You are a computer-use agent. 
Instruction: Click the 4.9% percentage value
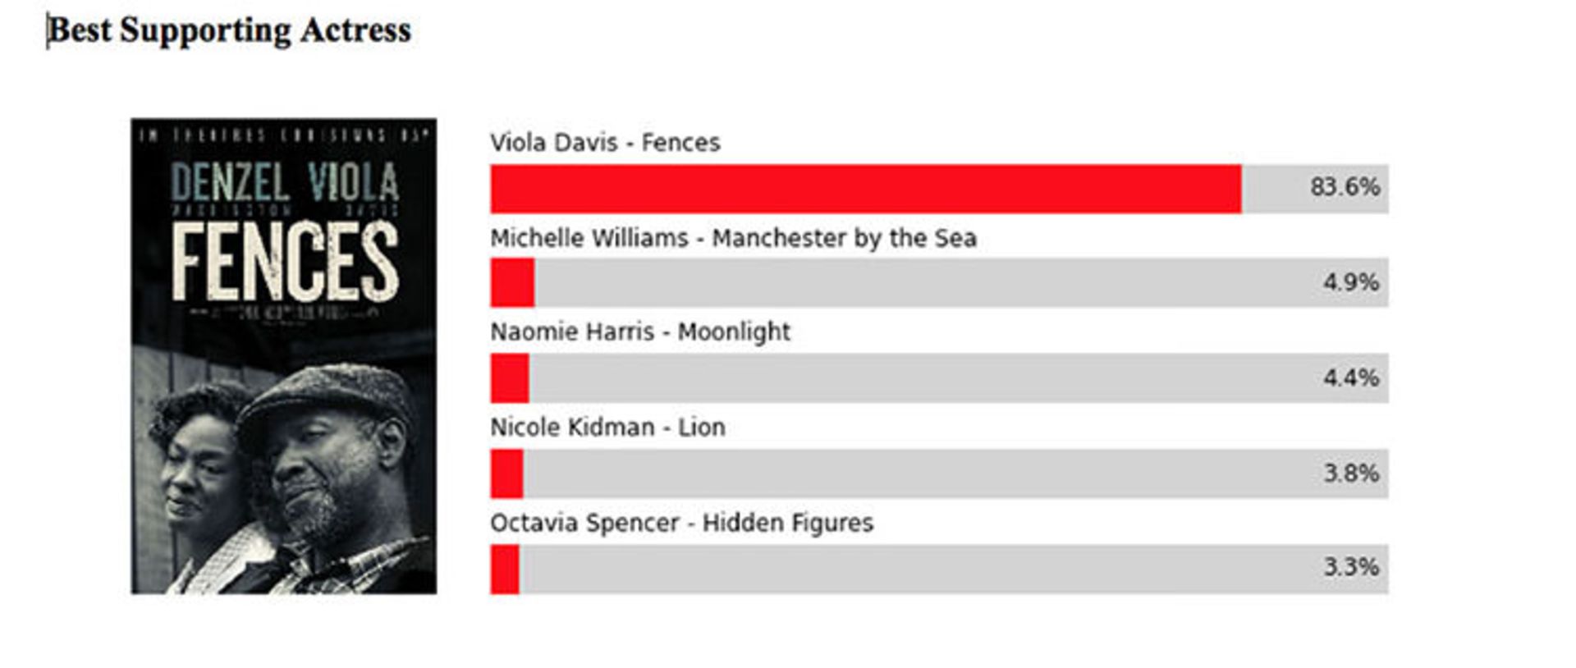coord(1351,282)
